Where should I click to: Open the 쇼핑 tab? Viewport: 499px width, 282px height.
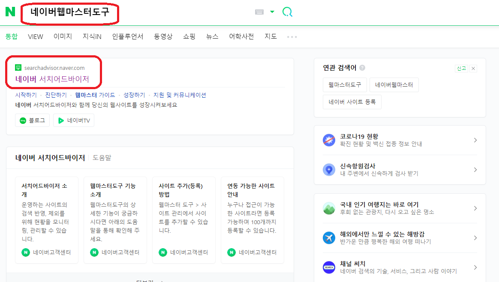pyautogui.click(x=189, y=36)
